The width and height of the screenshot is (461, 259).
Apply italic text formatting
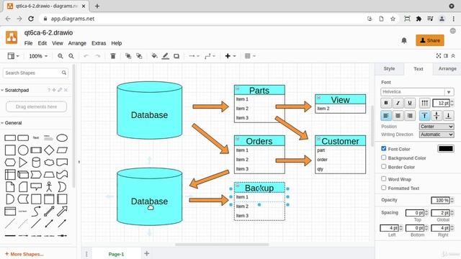pos(398,103)
